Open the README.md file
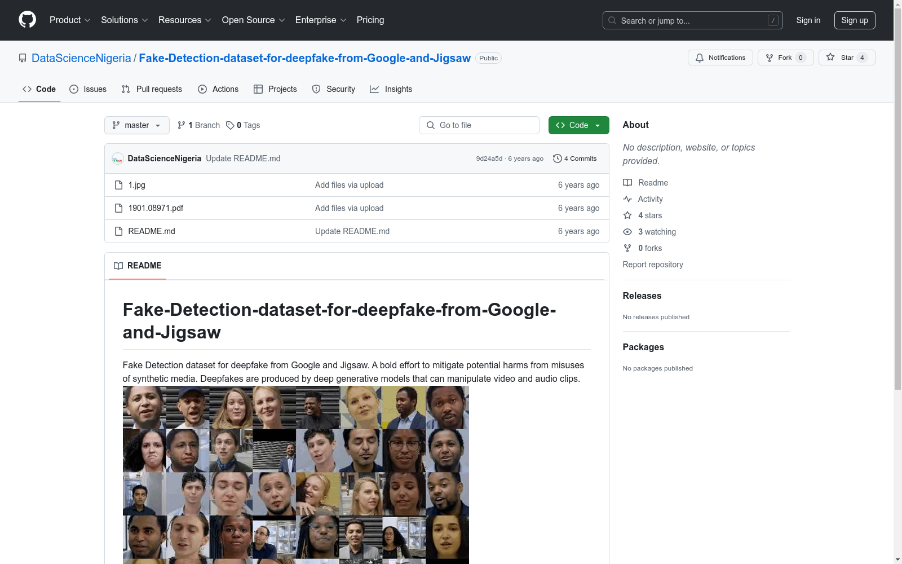Image resolution: width=902 pixels, height=564 pixels. [152, 231]
